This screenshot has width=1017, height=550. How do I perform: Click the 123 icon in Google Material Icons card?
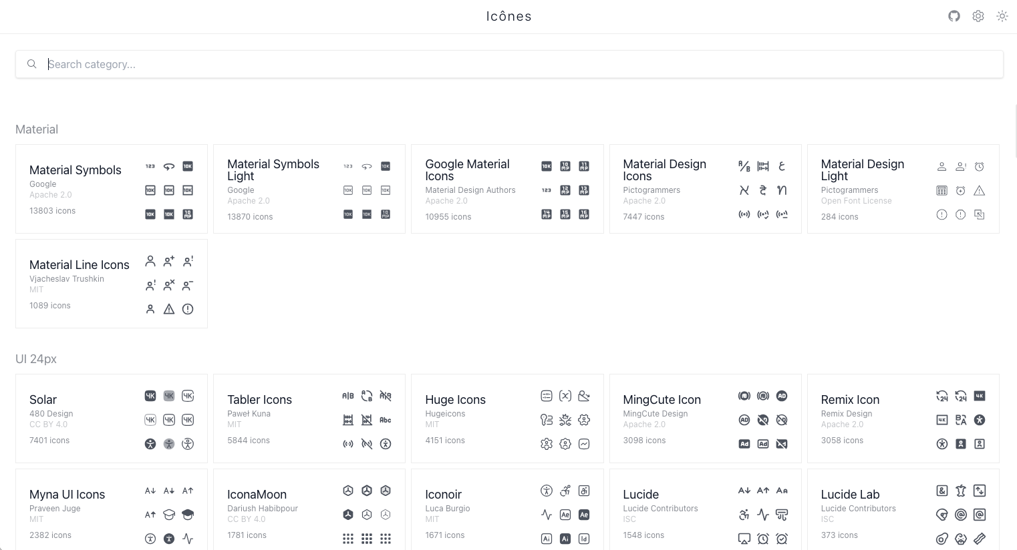coord(546,190)
